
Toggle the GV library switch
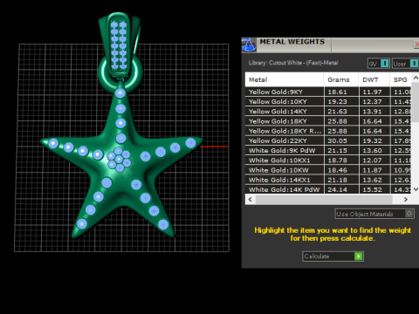tap(384, 64)
